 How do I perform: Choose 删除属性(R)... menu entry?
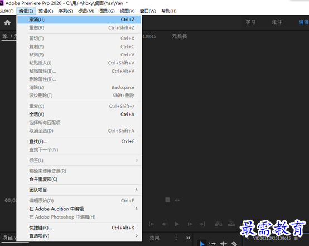point(79,79)
